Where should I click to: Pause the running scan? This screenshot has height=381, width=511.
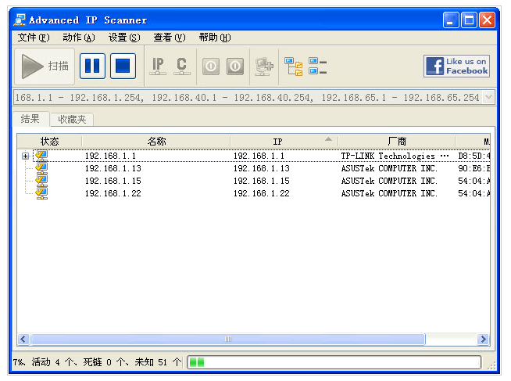pyautogui.click(x=92, y=66)
